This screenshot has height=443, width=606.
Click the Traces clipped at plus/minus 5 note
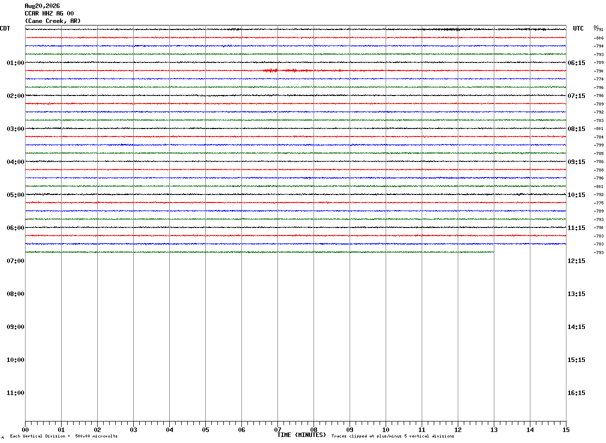[393, 436]
